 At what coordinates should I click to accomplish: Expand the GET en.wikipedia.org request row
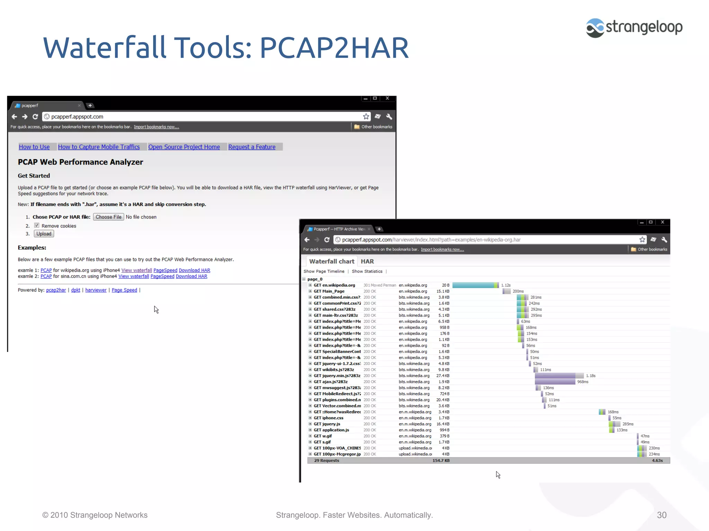(x=310, y=285)
